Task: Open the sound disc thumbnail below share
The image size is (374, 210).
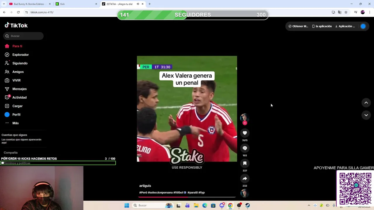Action: pos(245,193)
